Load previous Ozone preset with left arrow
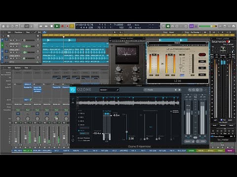Image resolution: width=237 pixels, height=177 pixels. tap(176, 90)
